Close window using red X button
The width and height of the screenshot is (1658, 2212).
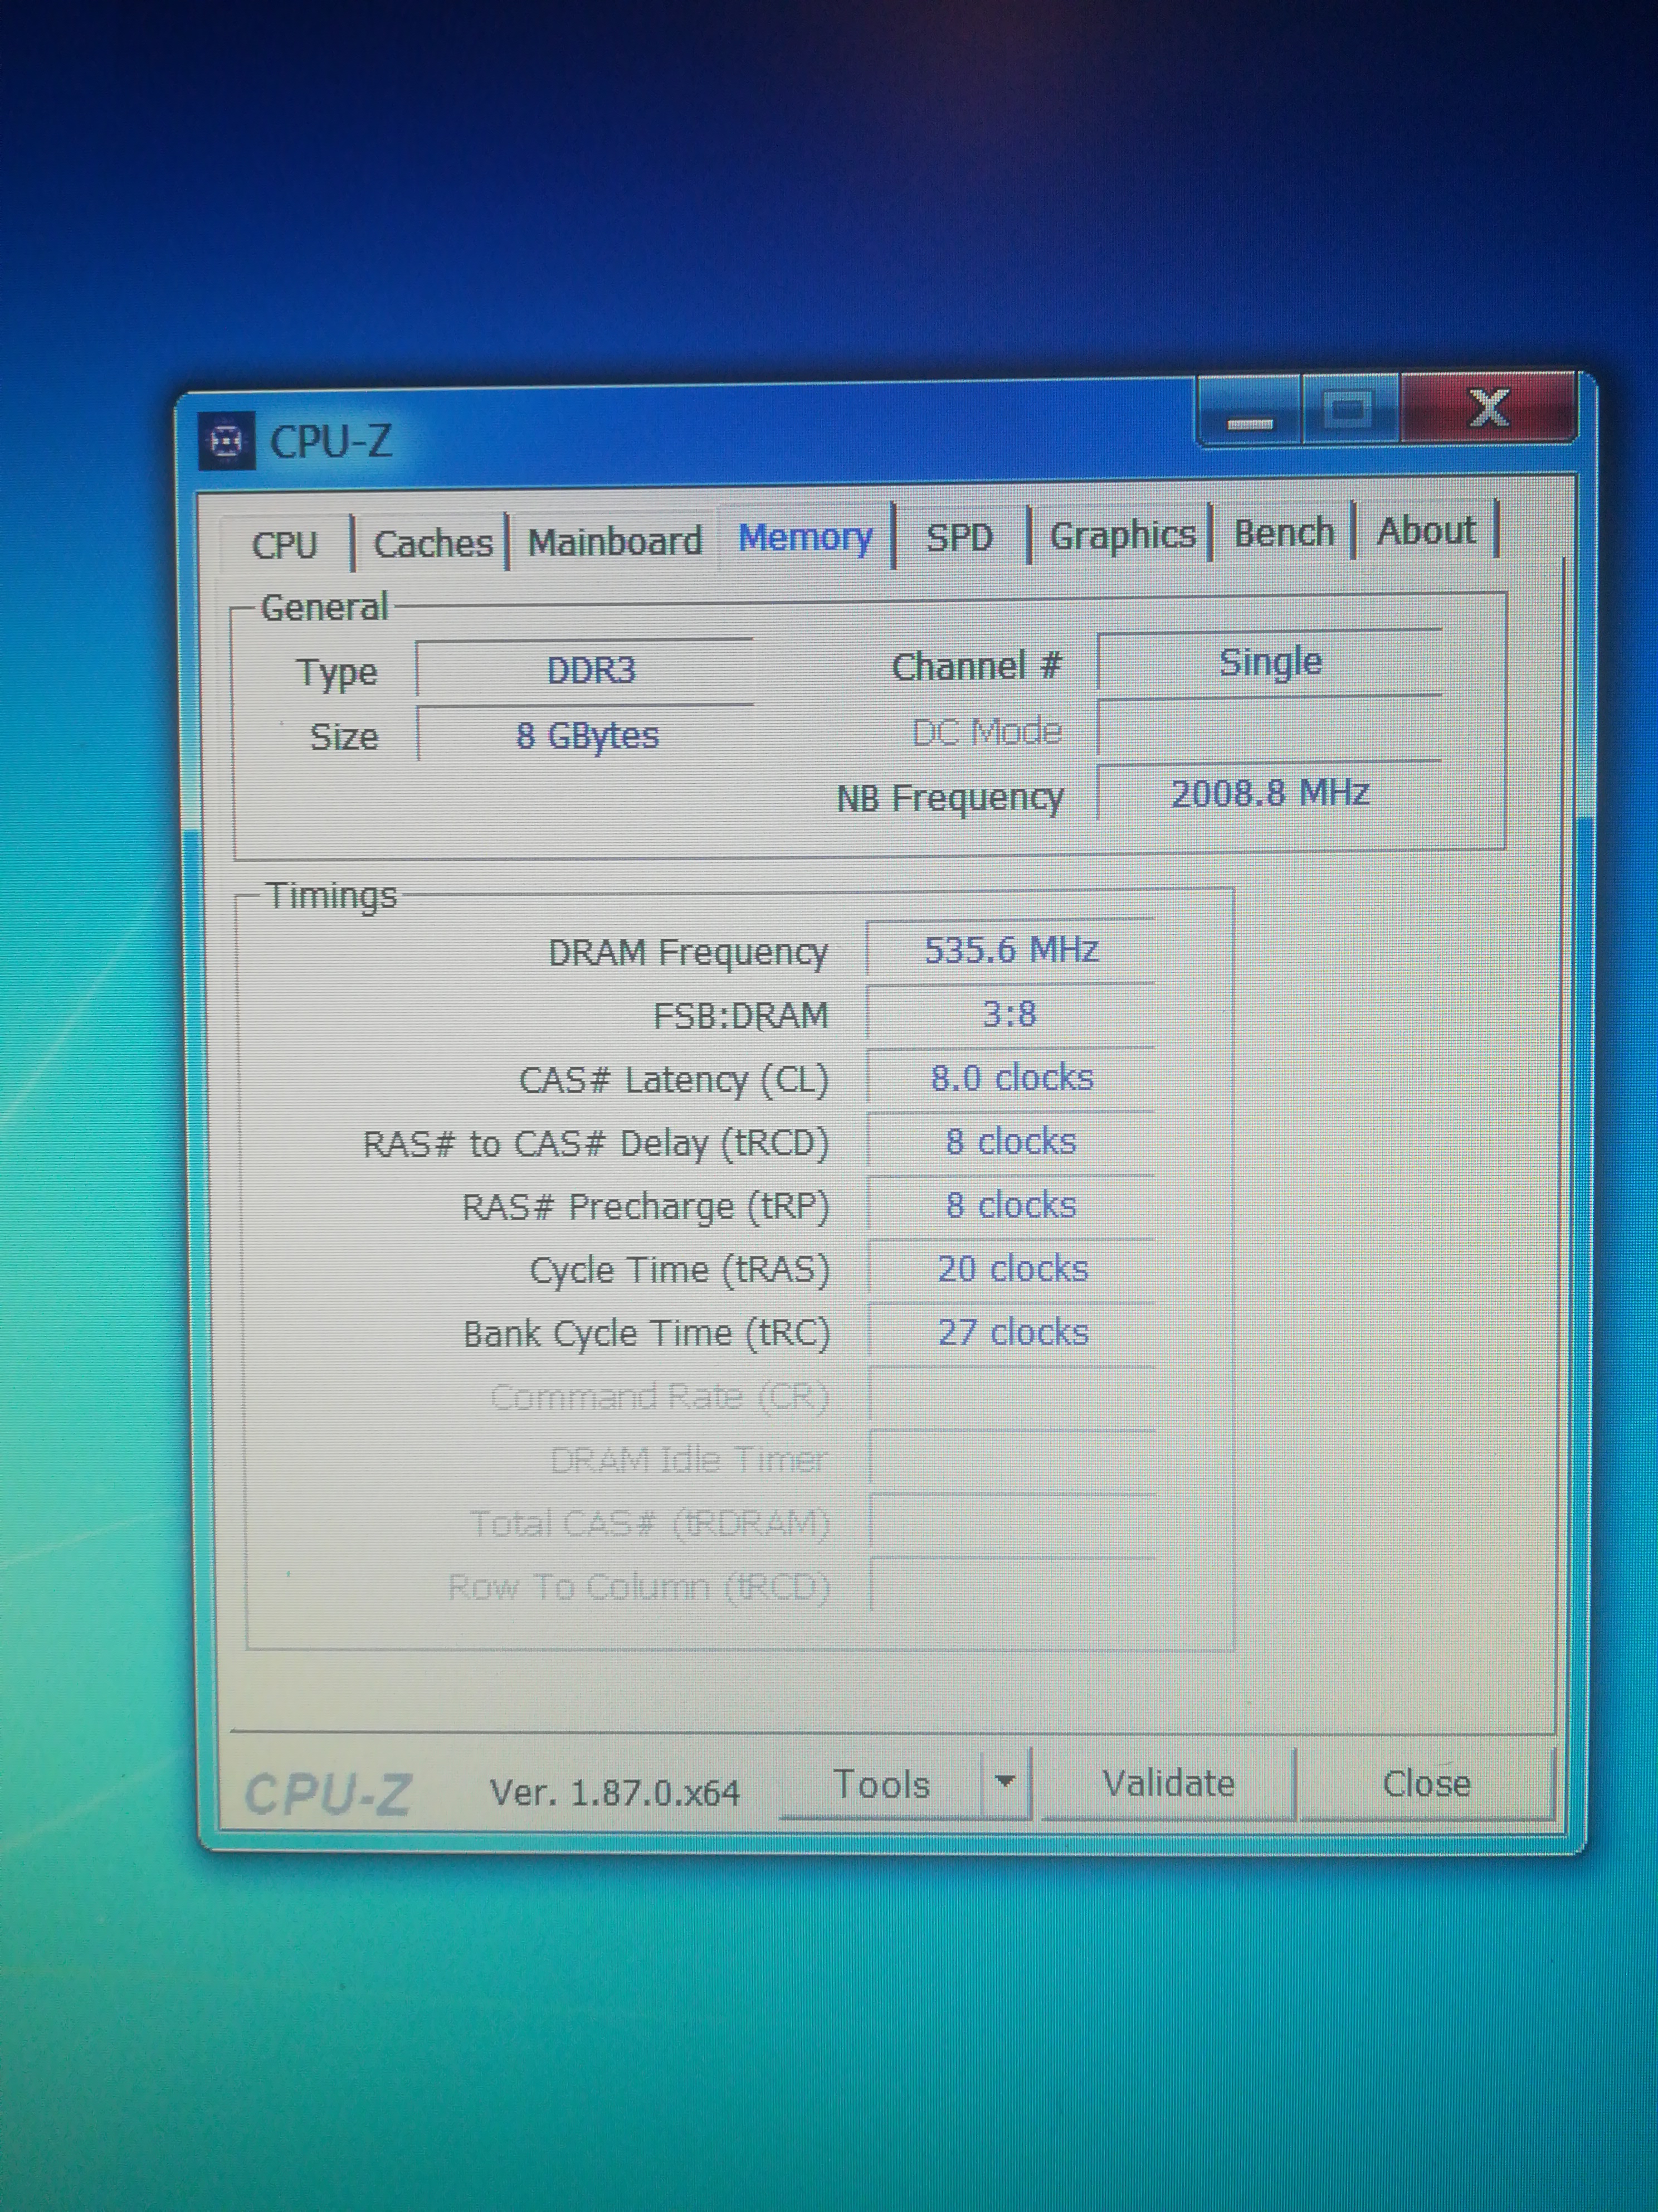pos(1487,408)
